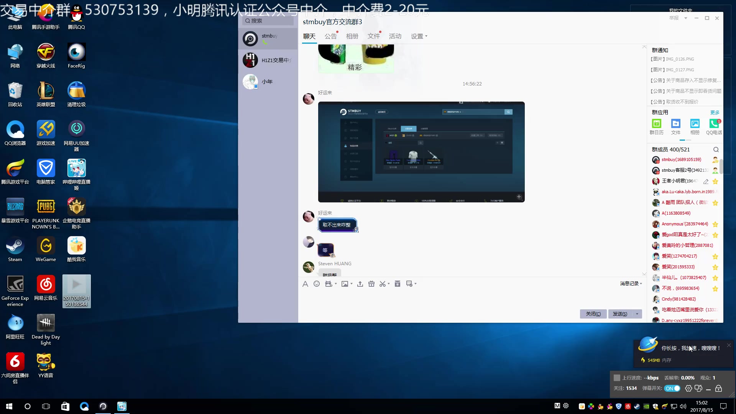Open the group Files (文件) app icon
The image size is (736, 414).
click(676, 127)
